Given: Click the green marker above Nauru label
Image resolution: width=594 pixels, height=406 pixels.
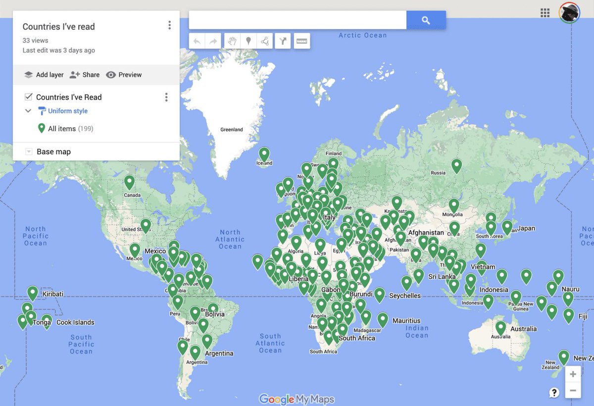Looking at the screenshot, I should click(558, 277).
